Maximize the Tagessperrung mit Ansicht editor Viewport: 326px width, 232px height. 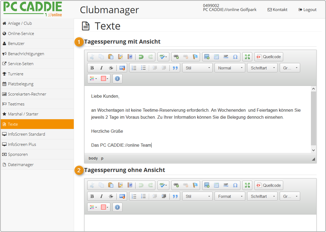247,57
